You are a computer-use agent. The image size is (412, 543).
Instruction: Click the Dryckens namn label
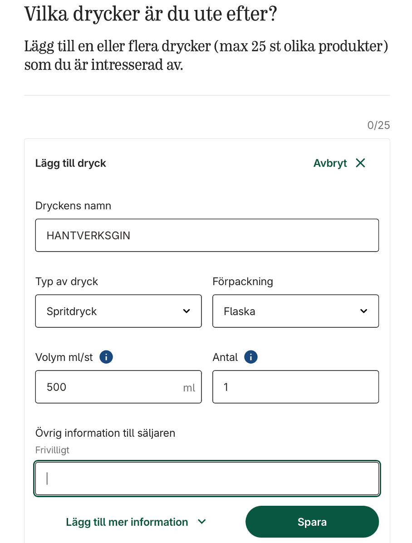73,206
